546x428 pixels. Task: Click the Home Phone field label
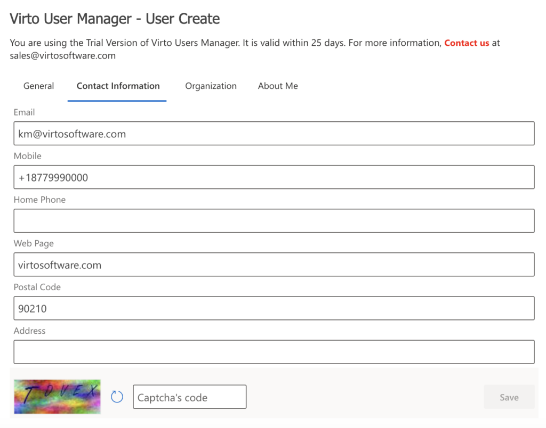[39, 200]
